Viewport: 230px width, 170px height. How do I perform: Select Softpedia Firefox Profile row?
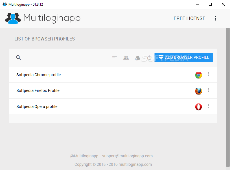[x=113, y=90]
